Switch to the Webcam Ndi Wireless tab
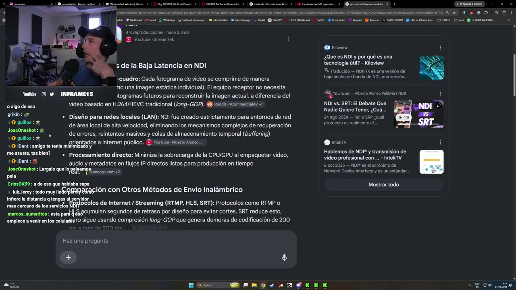Screen dimensions: 516x290 [127, 4]
